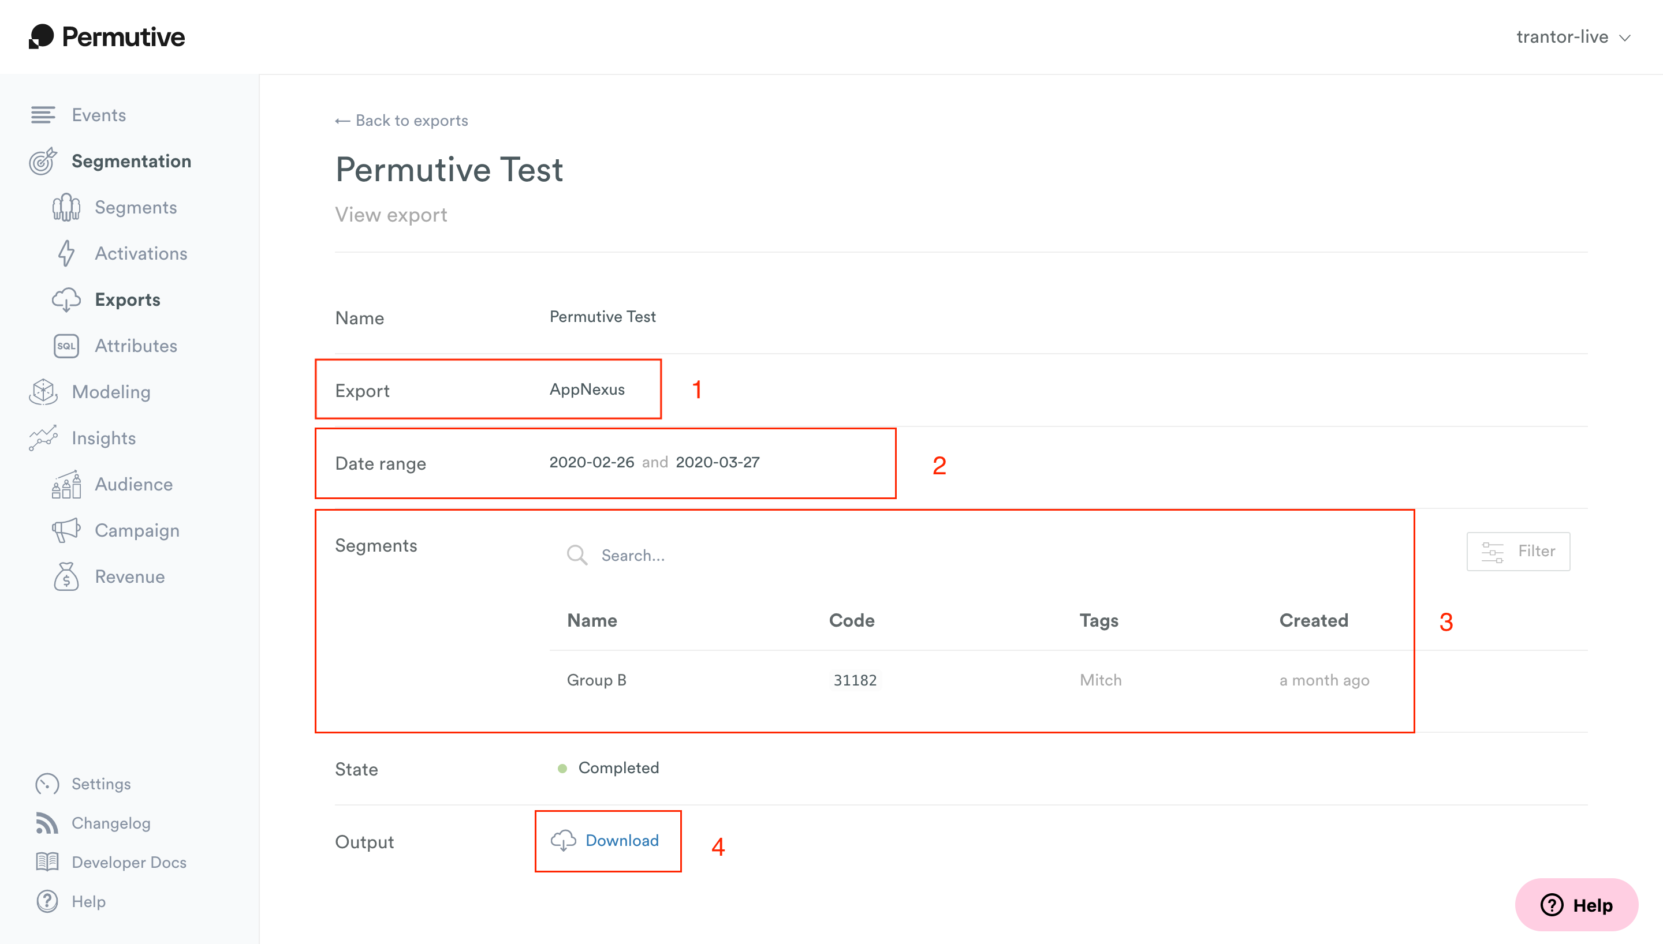The height and width of the screenshot is (944, 1663).
Task: Click the Exports cloud icon
Action: point(66,299)
